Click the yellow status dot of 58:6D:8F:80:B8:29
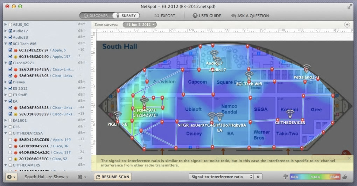357x186 pixels. (x=16, y=114)
